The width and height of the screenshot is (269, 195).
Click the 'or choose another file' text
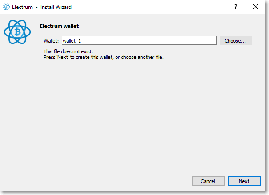[x=139, y=57]
